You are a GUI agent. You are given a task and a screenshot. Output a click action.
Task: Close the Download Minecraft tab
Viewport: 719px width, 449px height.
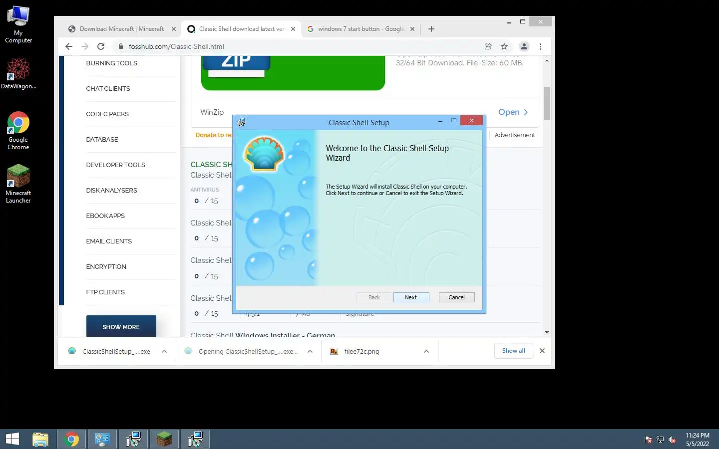[x=174, y=29]
